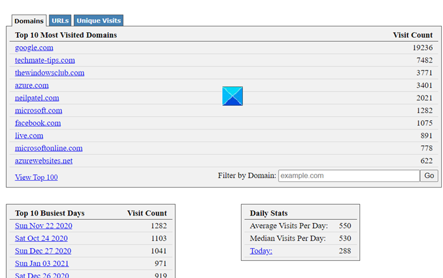
Task: Open the techmate-tips.com link
Action: click(45, 60)
